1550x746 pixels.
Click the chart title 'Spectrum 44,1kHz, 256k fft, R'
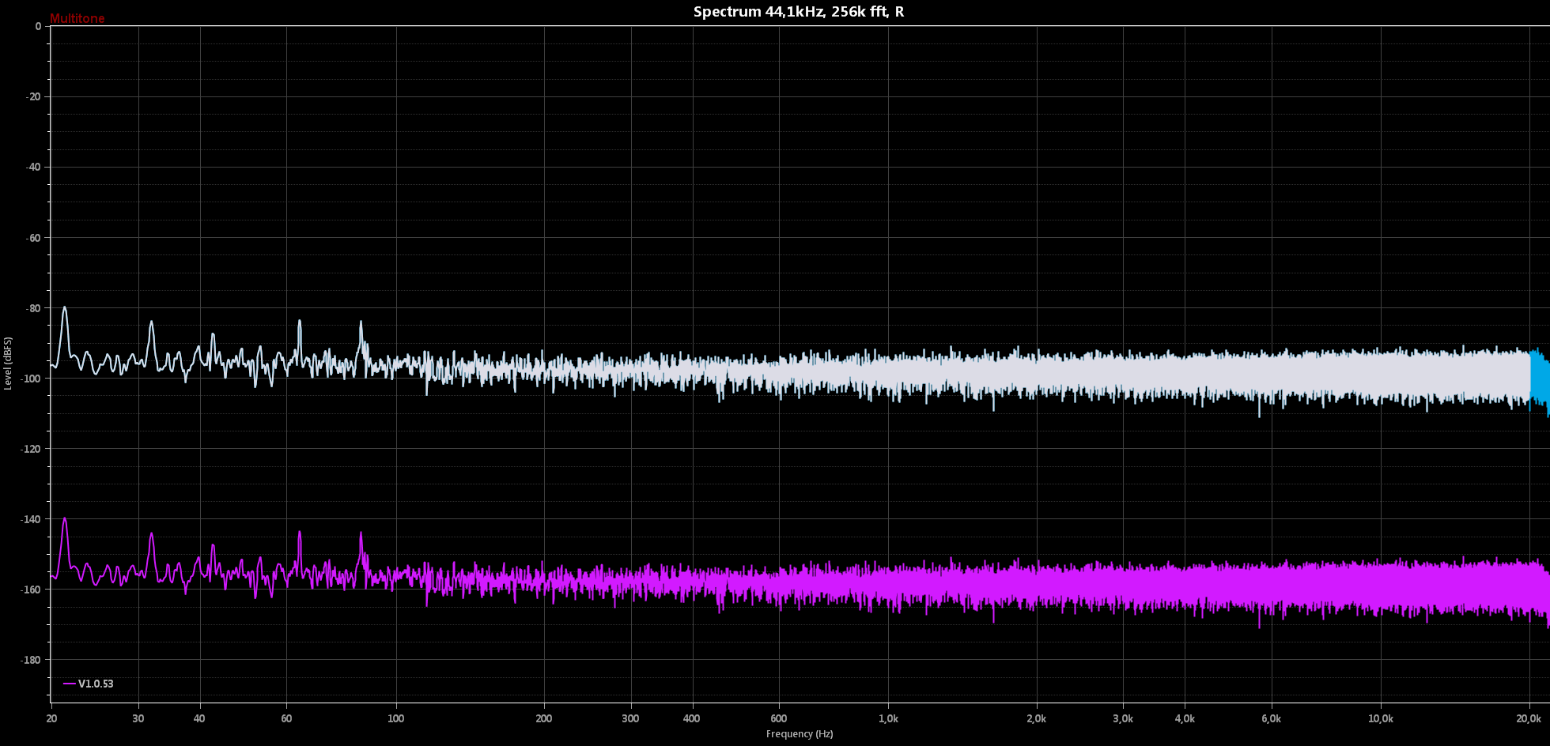pos(799,12)
